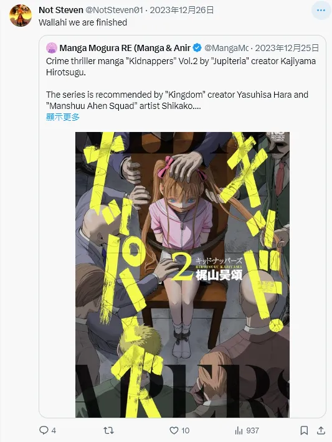The width and height of the screenshot is (332, 442).
Task: Like the tweet with the heart icon
Action: [174, 430]
